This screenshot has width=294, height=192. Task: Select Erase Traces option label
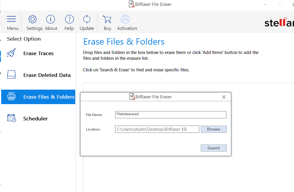coord(38,53)
